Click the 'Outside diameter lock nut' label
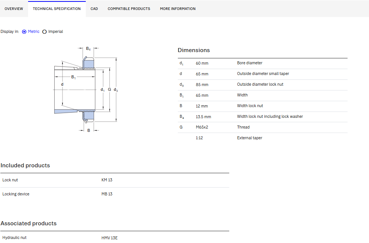Screen dimensions: 369x243 click(260, 84)
